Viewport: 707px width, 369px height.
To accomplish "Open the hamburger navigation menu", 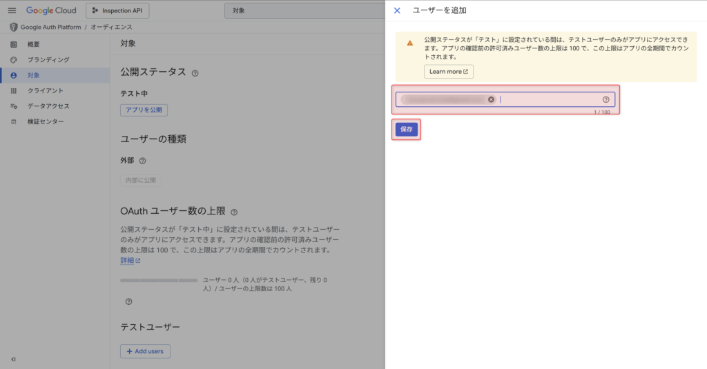I will click(x=12, y=11).
